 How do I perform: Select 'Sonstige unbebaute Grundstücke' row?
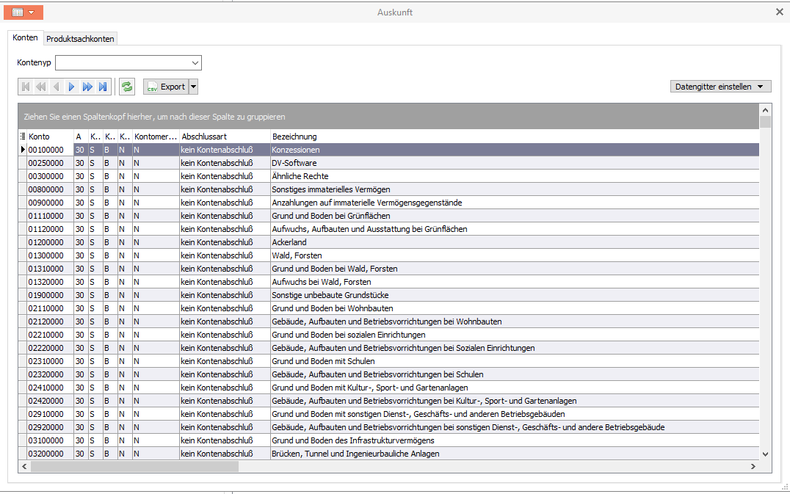[388, 295]
